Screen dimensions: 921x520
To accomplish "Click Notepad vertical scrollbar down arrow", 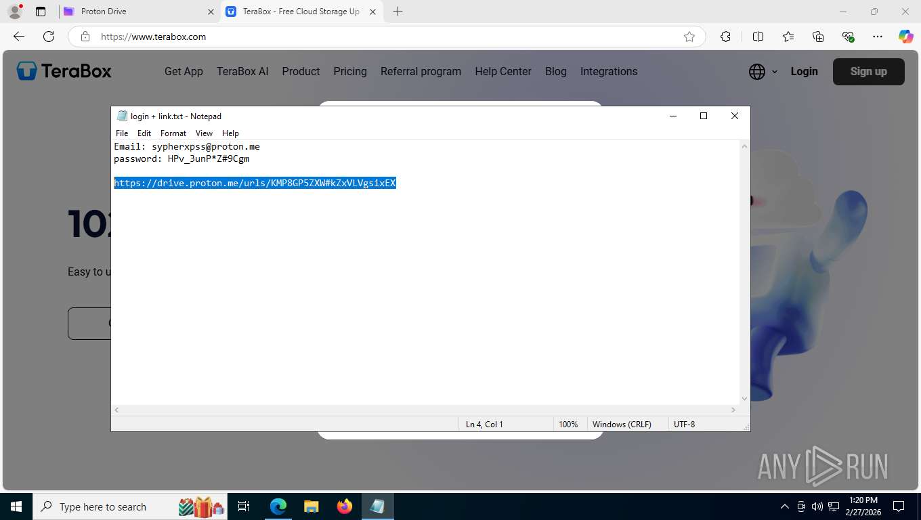I will coord(745,399).
